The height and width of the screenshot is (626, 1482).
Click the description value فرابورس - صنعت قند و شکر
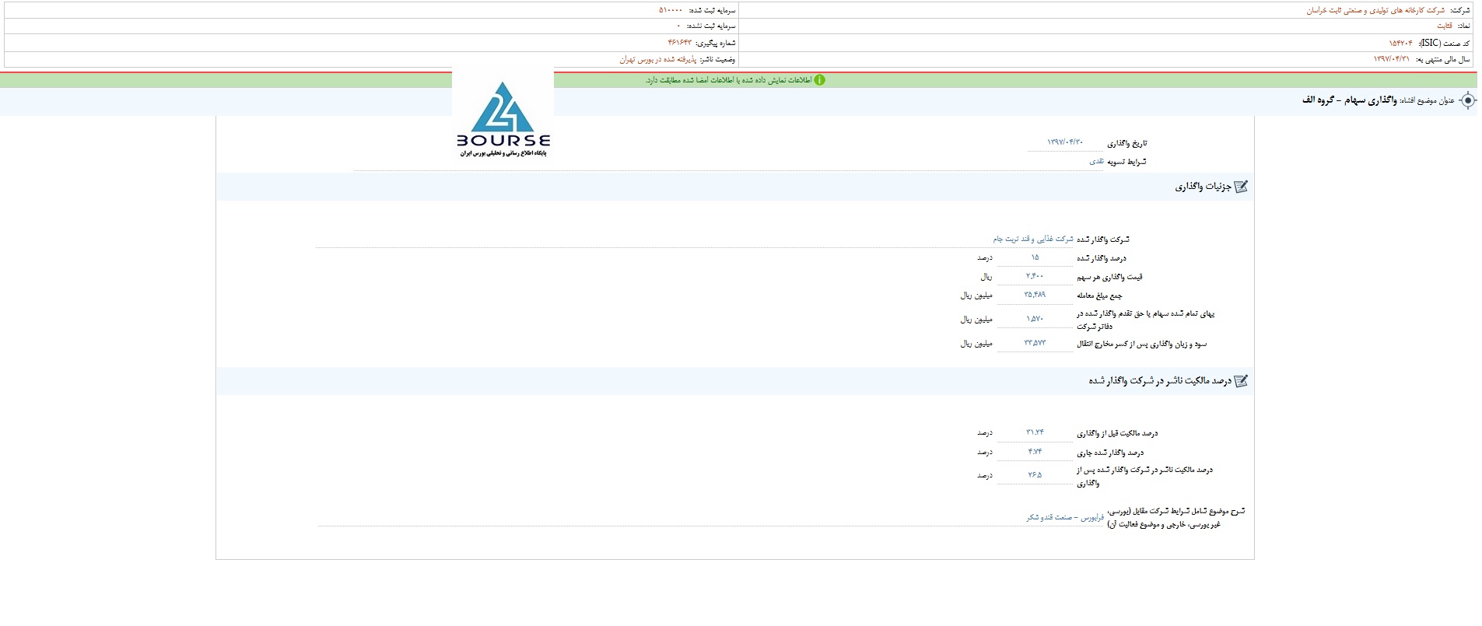[x=1065, y=517]
